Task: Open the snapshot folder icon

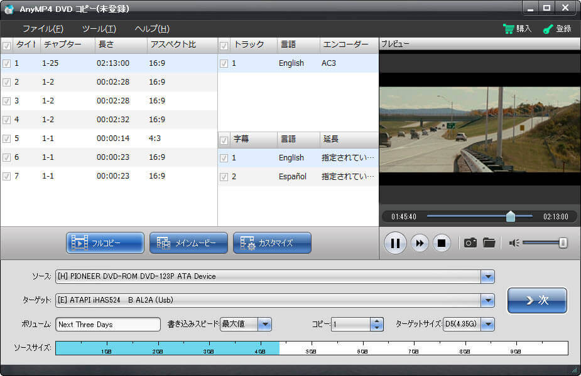Action: pos(489,243)
